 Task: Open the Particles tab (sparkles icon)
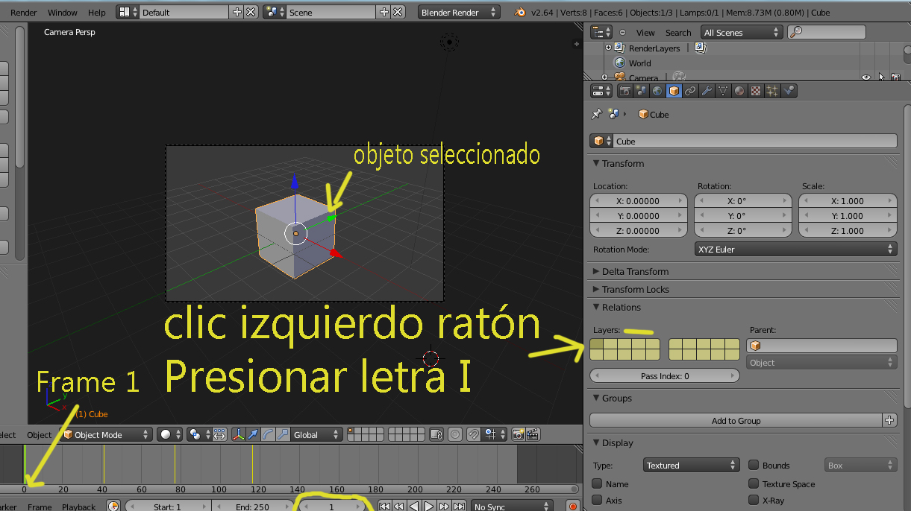772,91
